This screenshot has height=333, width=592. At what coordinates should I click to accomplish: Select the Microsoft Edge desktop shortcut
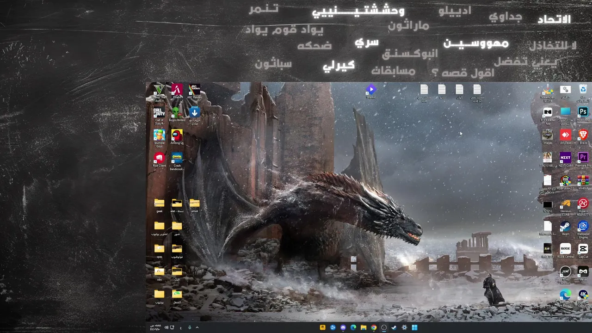(565, 297)
